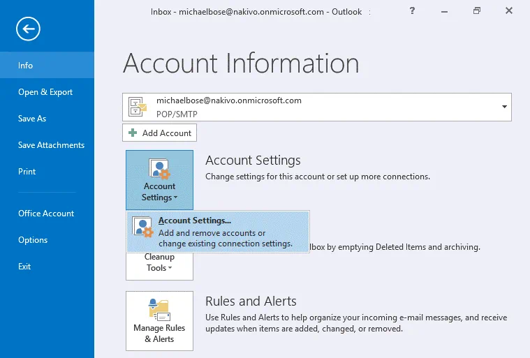The image size is (530, 358).
Task: Open the Account Settings dropdown button
Action: tap(159, 179)
